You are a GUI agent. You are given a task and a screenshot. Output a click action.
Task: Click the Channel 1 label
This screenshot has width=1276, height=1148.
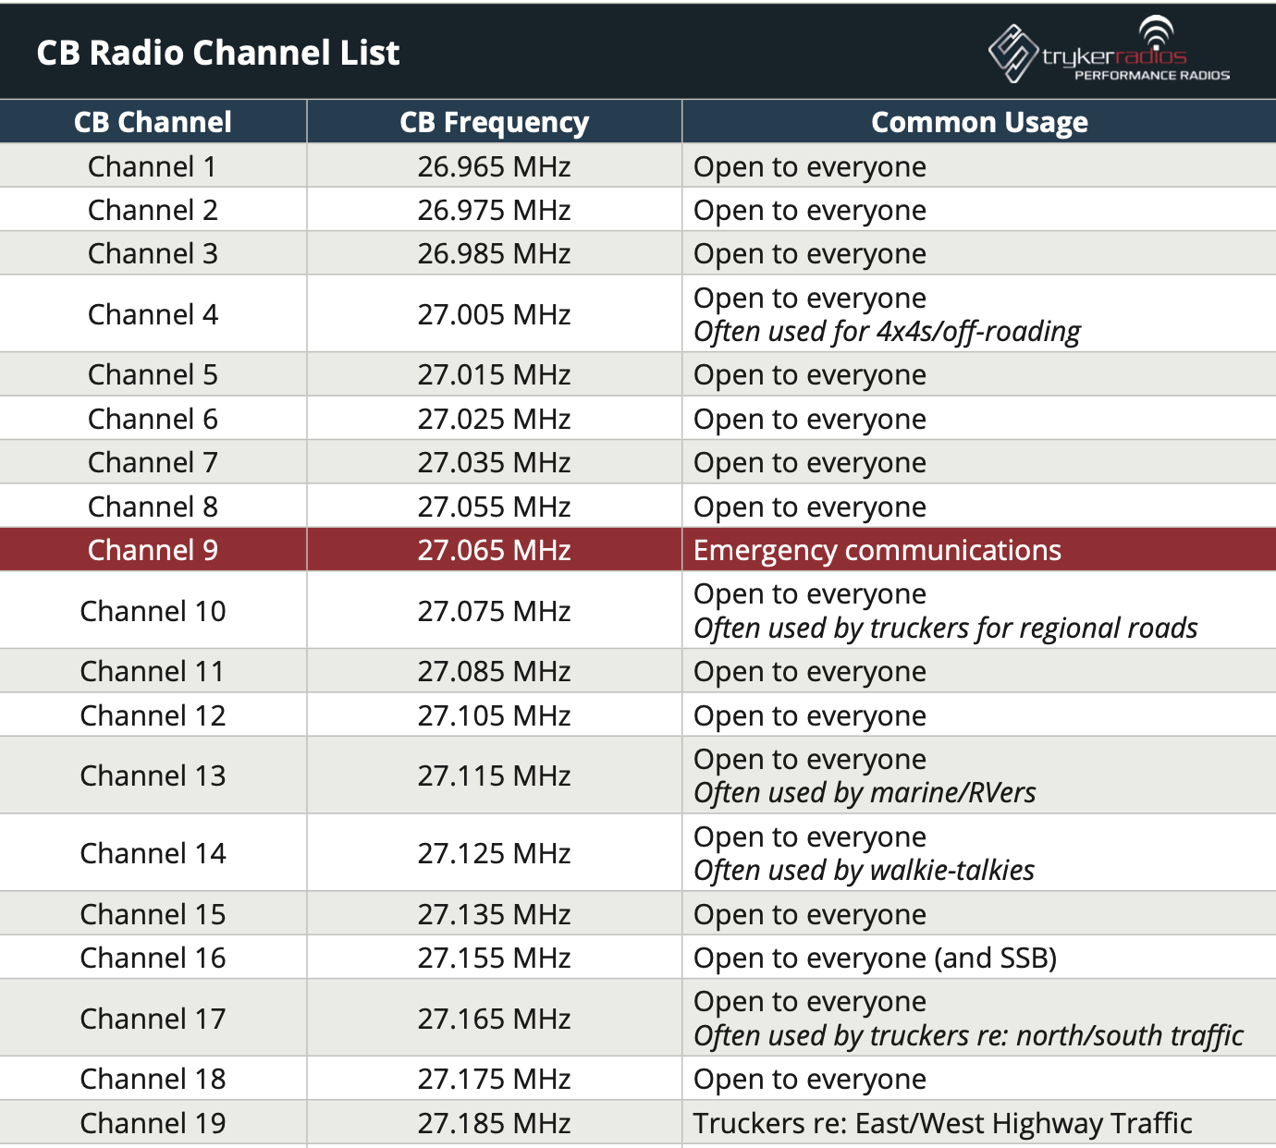[153, 166]
